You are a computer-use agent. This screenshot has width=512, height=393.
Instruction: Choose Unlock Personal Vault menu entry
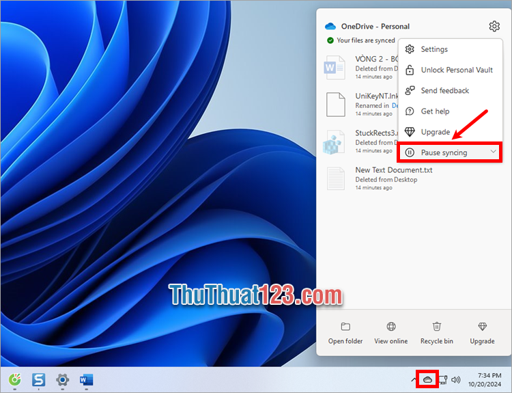450,70
